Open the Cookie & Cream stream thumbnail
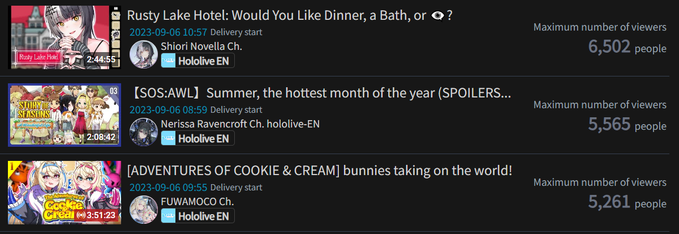The width and height of the screenshot is (679, 234). (65, 193)
